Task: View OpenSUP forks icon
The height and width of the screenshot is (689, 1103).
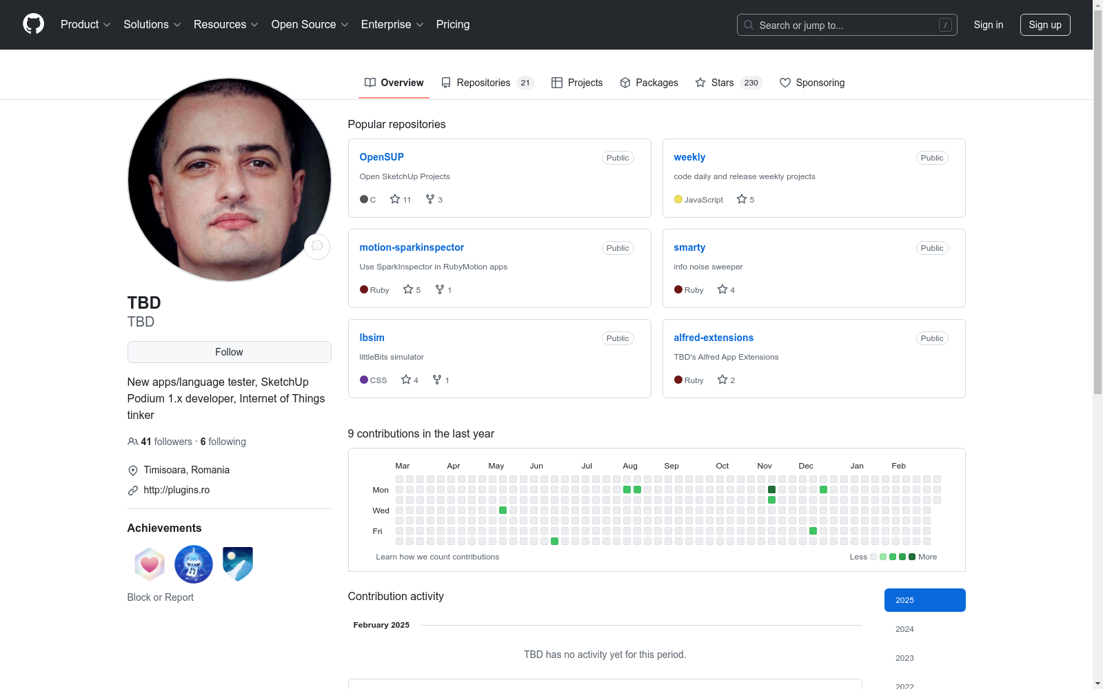Action: coord(430,199)
